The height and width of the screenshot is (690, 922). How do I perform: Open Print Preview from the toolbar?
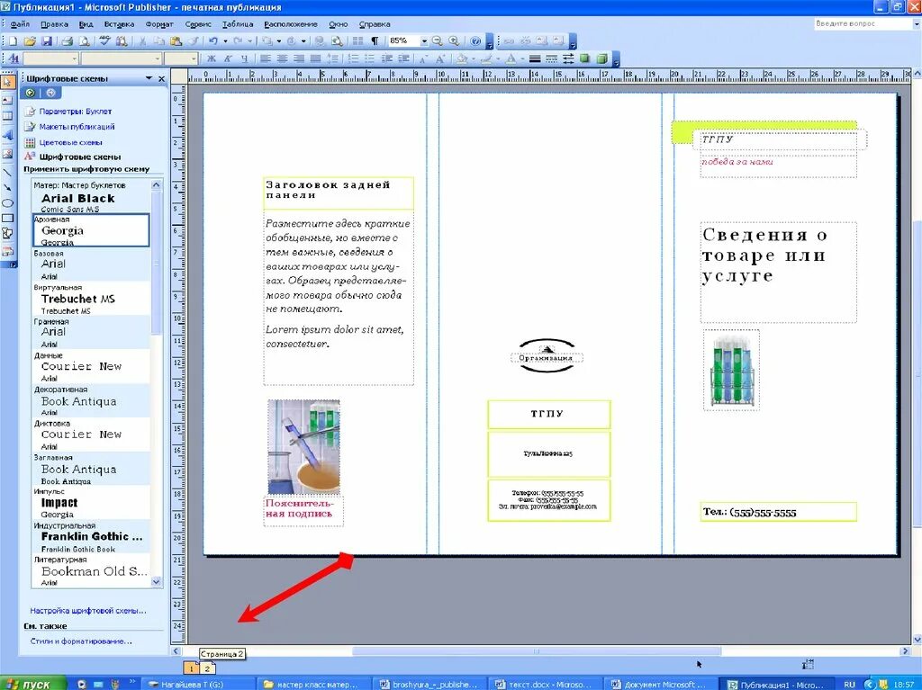coord(84,41)
